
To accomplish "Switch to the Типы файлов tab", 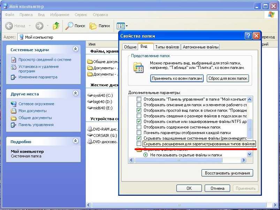I will 167,47.
